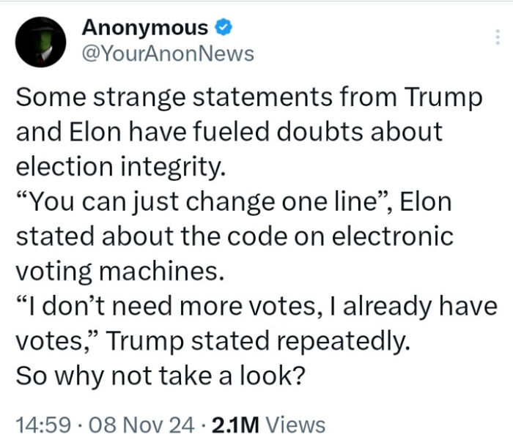Click the blue verified badge
The width and height of the screenshot is (513, 448).
[224, 27]
